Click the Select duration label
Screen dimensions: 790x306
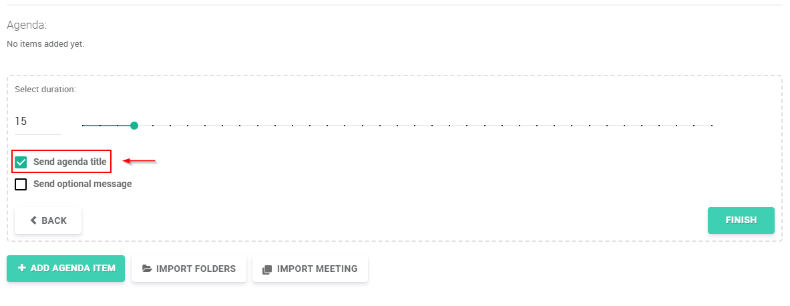[x=45, y=90]
